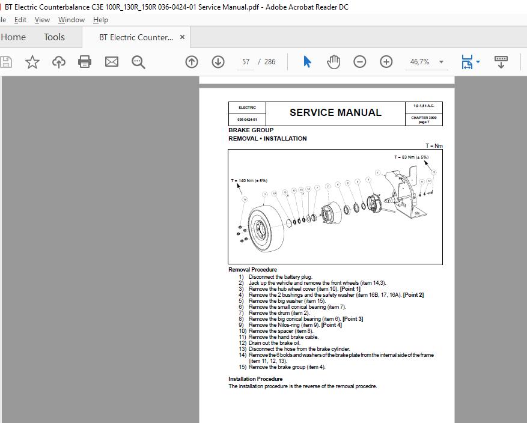Click the REMOVAL • INSTALLATION heading
Image resolution: width=527 pixels, height=423 pixels.
pos(267,138)
